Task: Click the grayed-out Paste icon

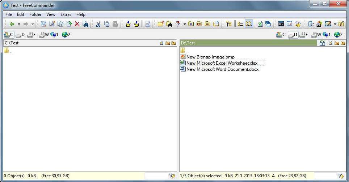Action: [x=115, y=24]
